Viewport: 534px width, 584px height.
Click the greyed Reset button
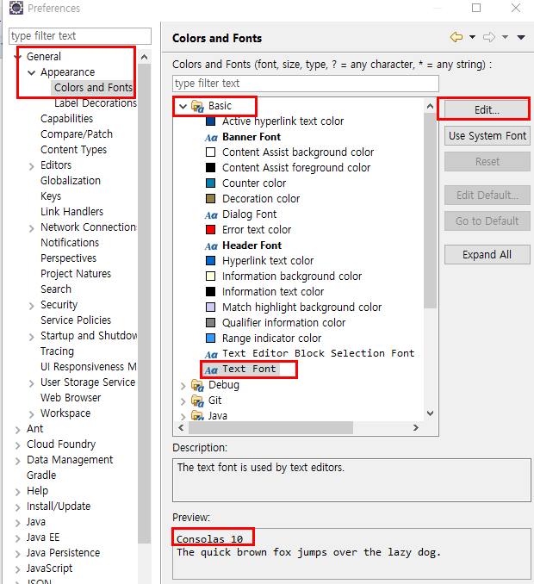click(487, 162)
